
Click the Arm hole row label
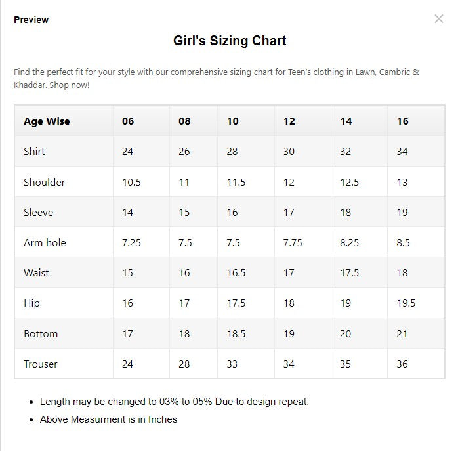coord(45,242)
